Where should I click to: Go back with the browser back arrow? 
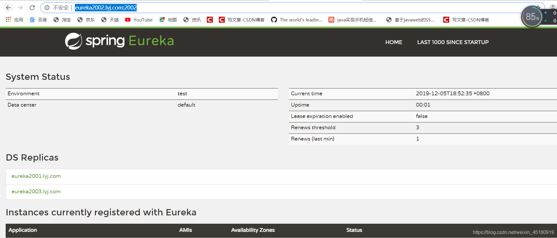click(x=8, y=8)
